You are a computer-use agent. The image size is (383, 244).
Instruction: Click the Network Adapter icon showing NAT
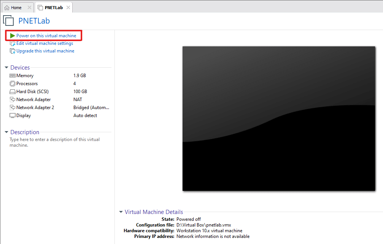(x=13, y=100)
